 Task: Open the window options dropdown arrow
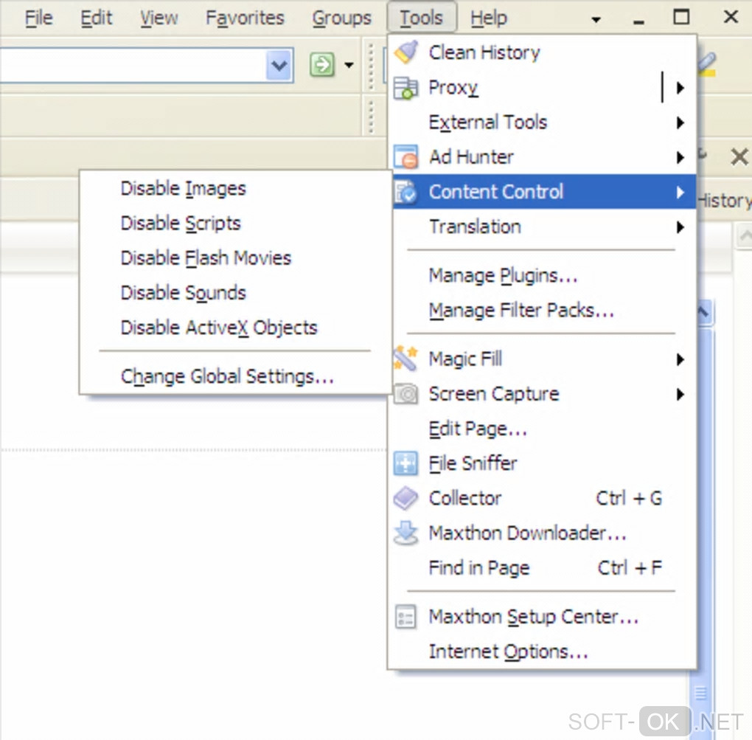click(596, 20)
